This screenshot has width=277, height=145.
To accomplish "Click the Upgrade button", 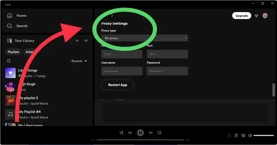I will tap(242, 16).
